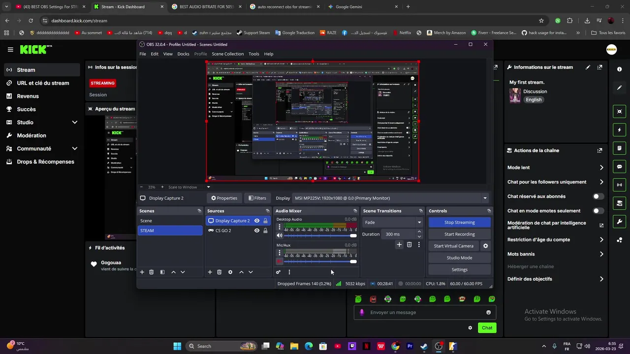Open Kick chat settings gear icon

point(470,328)
